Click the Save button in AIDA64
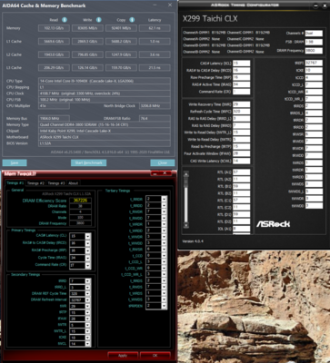330x363 pixels. click(x=15, y=162)
